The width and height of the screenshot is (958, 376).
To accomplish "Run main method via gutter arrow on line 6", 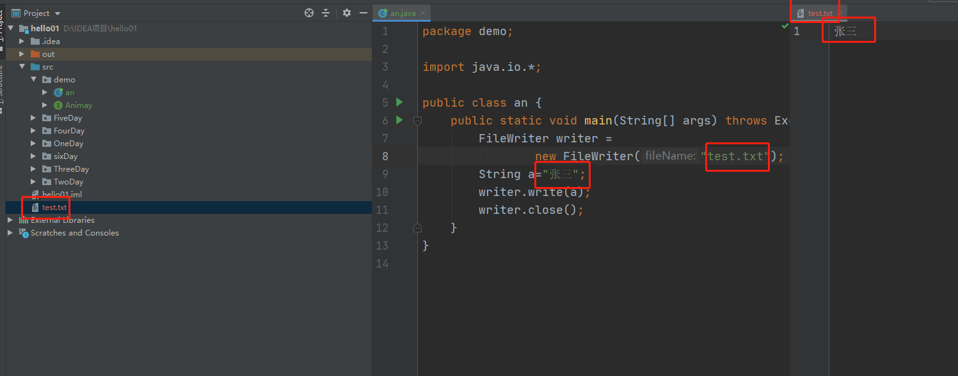I will (399, 120).
